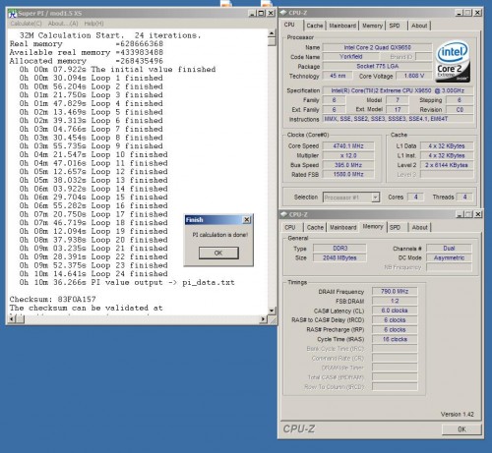The height and width of the screenshot is (453, 492).
Task: Click the Rated FSB value 1580.0 MHz
Action: [x=348, y=174]
